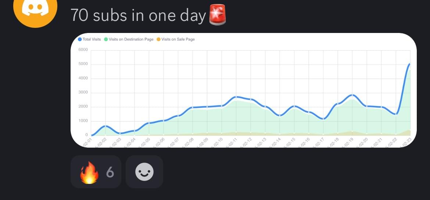Click the orange Safe Page legend dot
The width and height of the screenshot is (430, 200).
[x=159, y=39]
